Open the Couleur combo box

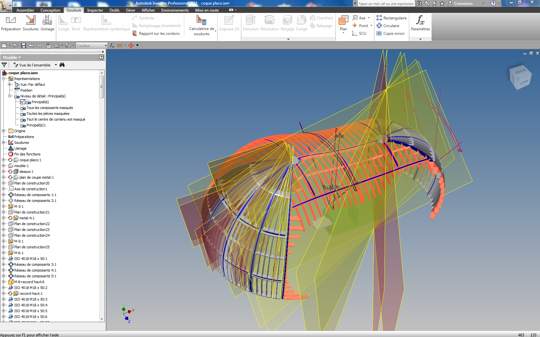point(92,45)
